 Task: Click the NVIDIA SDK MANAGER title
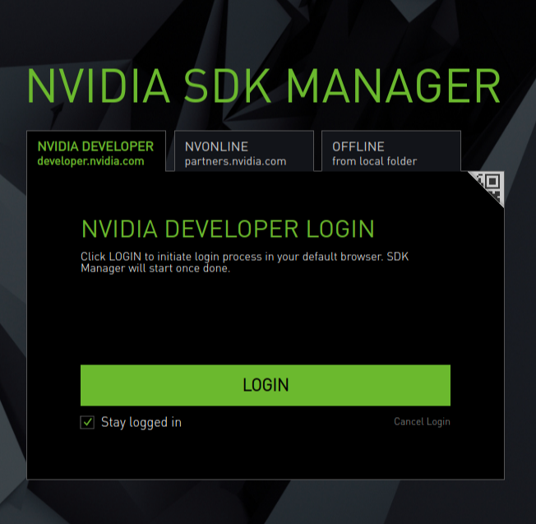coord(264,86)
